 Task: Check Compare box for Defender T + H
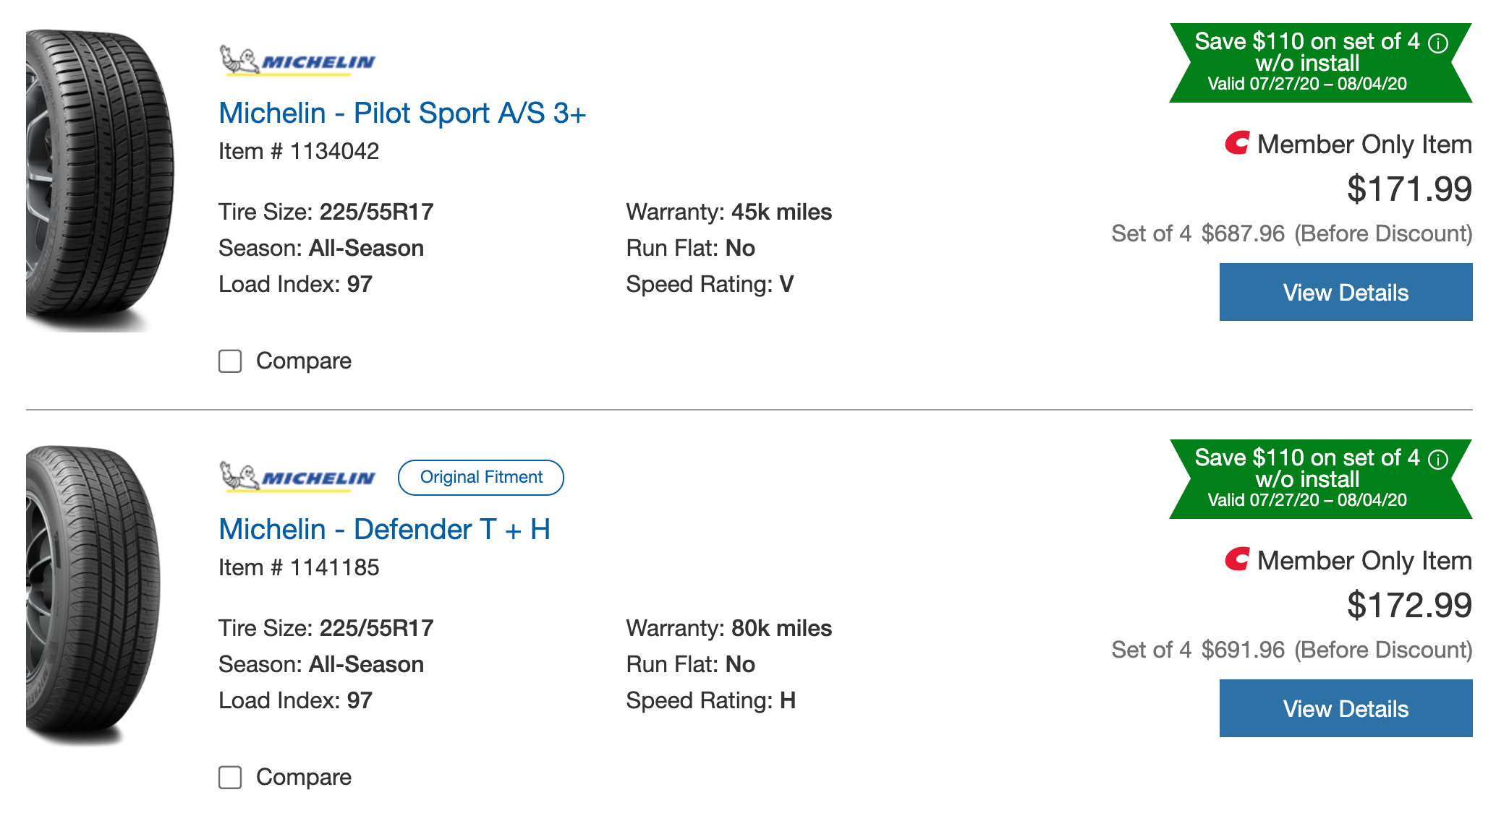pyautogui.click(x=230, y=778)
